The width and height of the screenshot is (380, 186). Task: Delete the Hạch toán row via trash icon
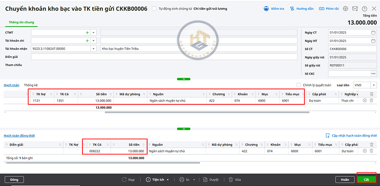pos(371,100)
